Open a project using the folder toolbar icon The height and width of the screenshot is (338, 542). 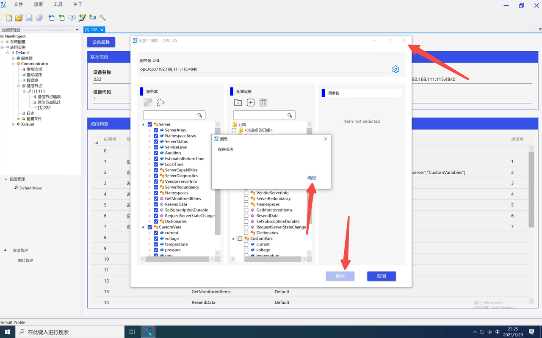19,18
